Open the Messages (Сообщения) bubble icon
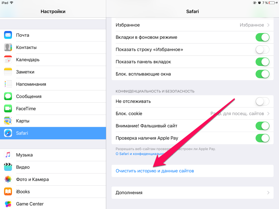The width and height of the screenshot is (279, 209). [x=8, y=96]
